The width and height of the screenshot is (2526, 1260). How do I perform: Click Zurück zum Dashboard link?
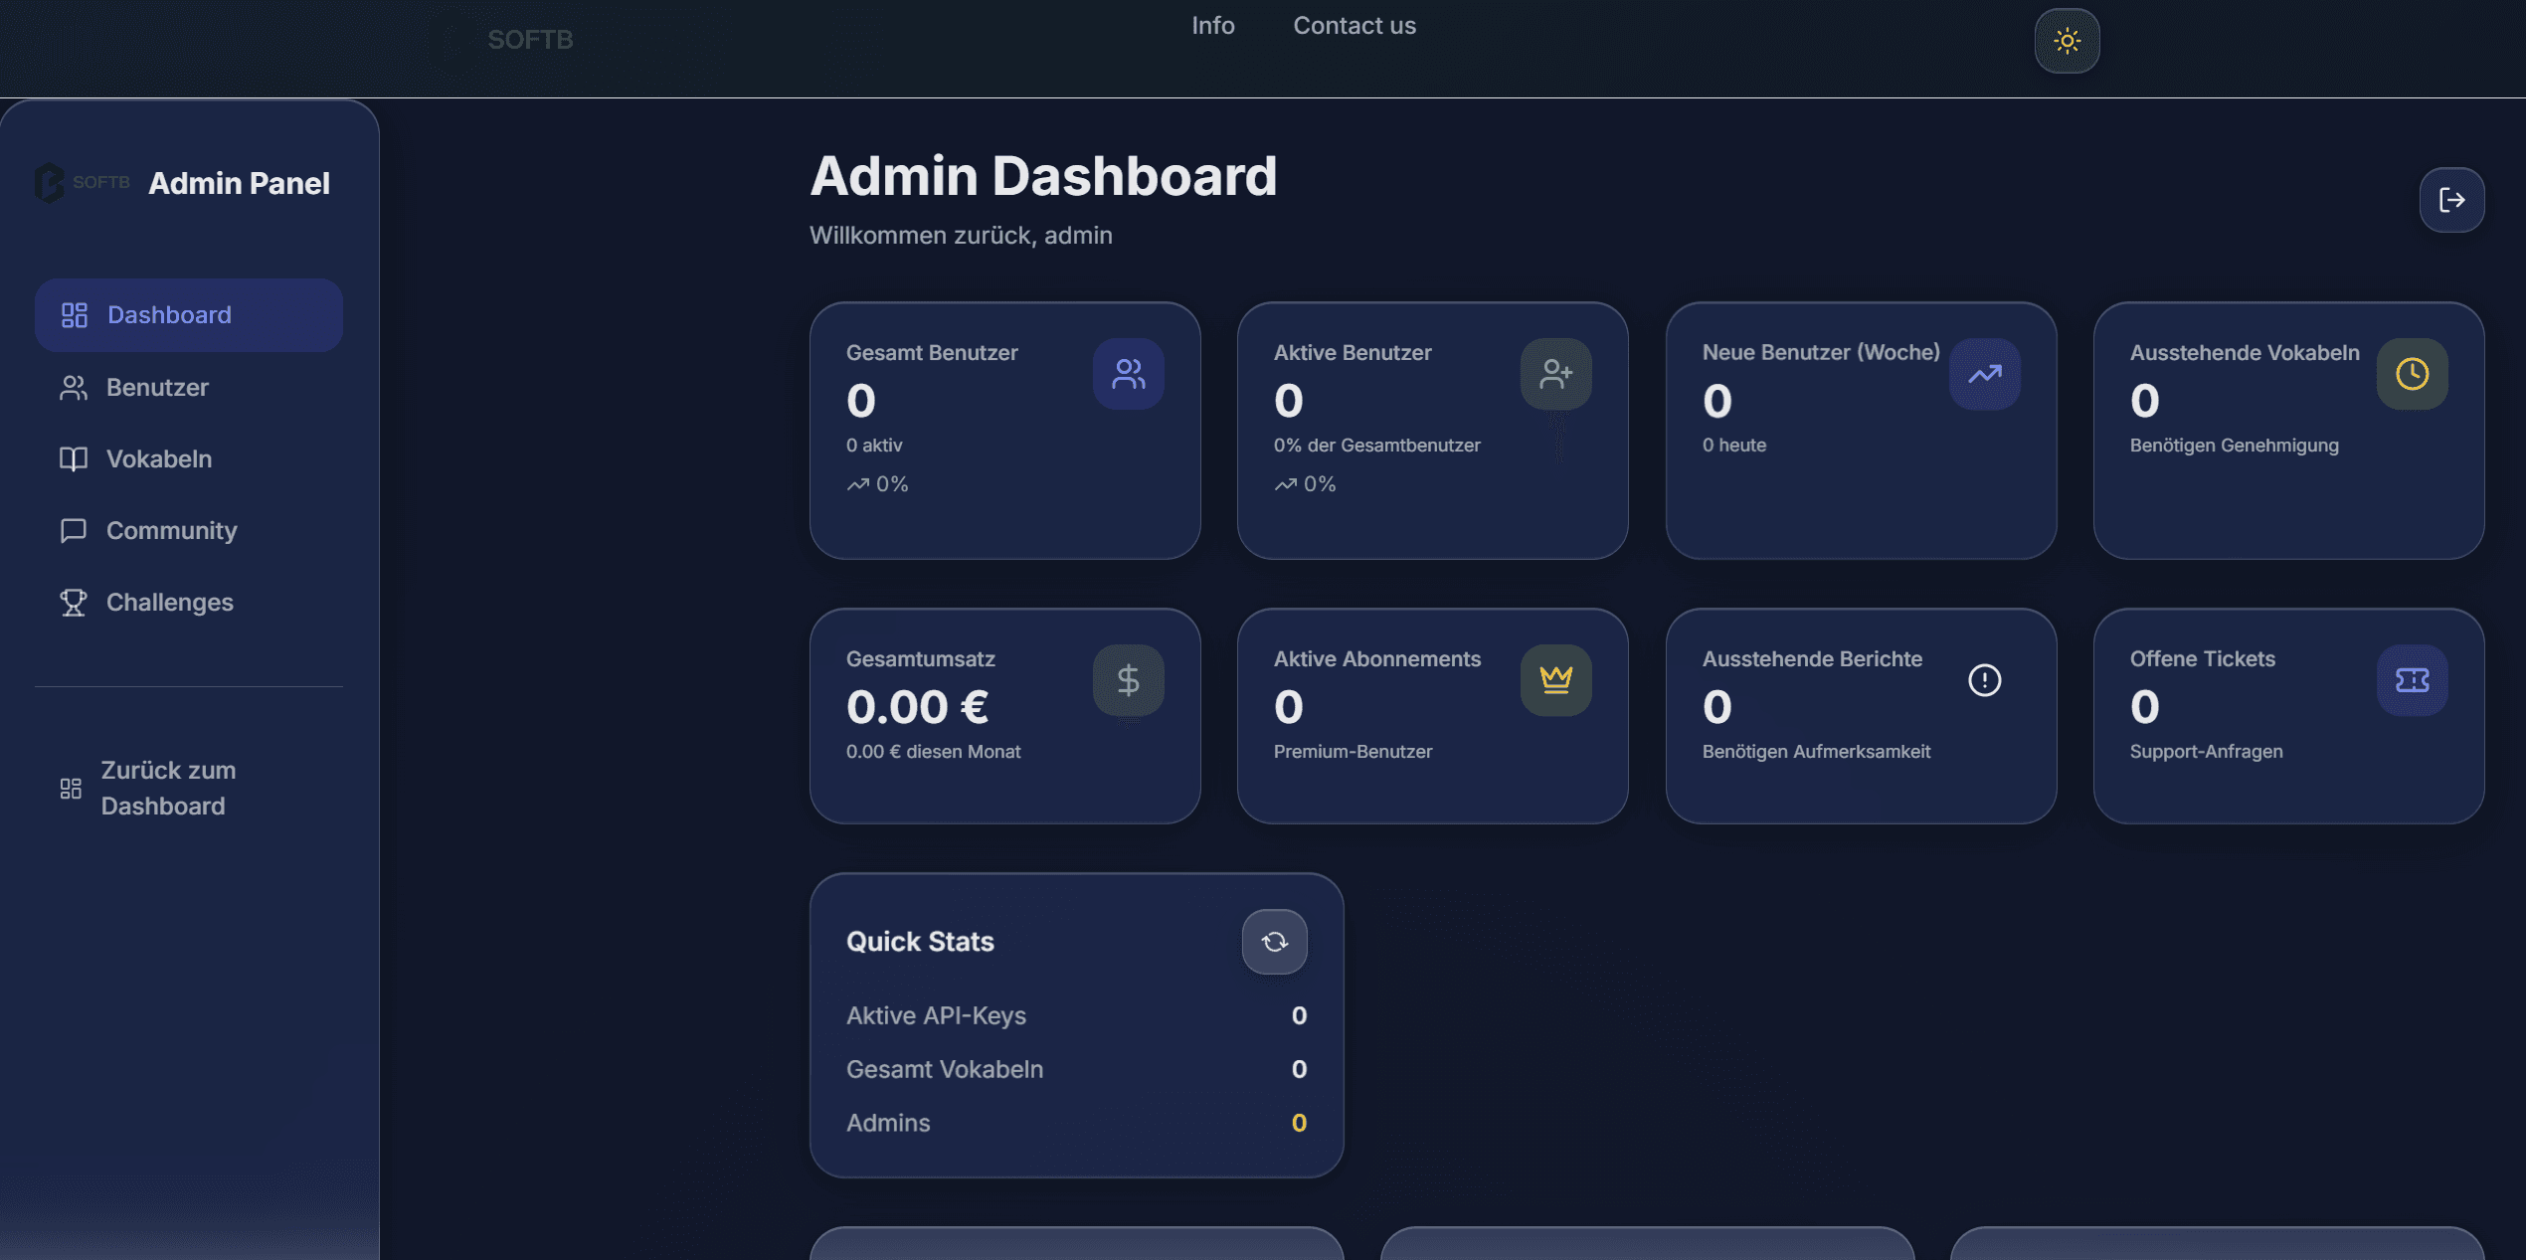pos(167,789)
